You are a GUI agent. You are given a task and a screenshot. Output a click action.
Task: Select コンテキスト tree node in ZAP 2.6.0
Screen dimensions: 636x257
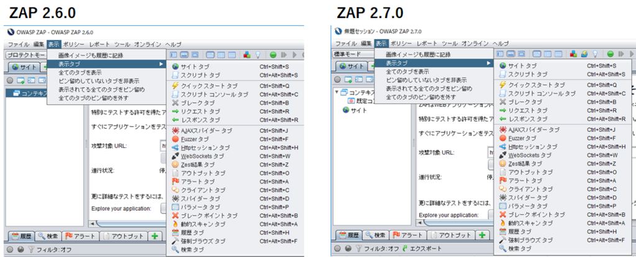pyautogui.click(x=27, y=93)
